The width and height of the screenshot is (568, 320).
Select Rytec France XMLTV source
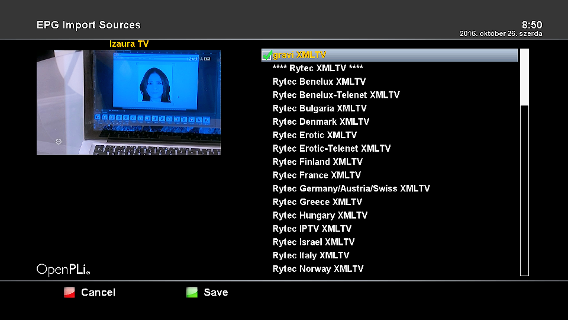pyautogui.click(x=389, y=175)
